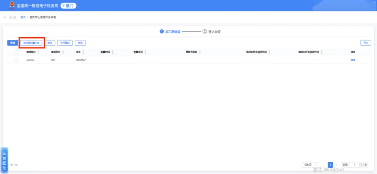Tick the checkbox for row 202603
This screenshot has height=174, width=377.
16,60
